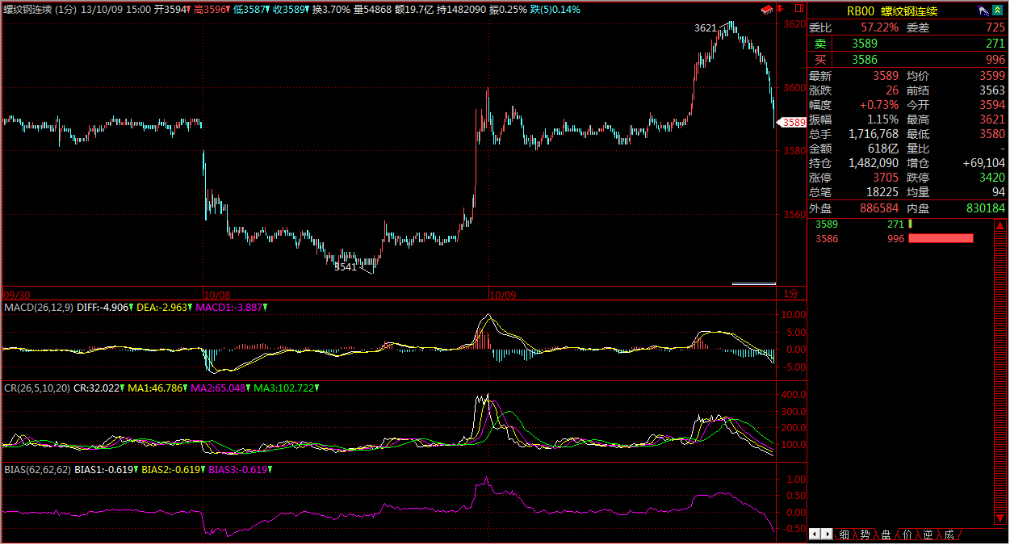Click the 卖 sell label
This screenshot has height=545, width=1010.
820,44
